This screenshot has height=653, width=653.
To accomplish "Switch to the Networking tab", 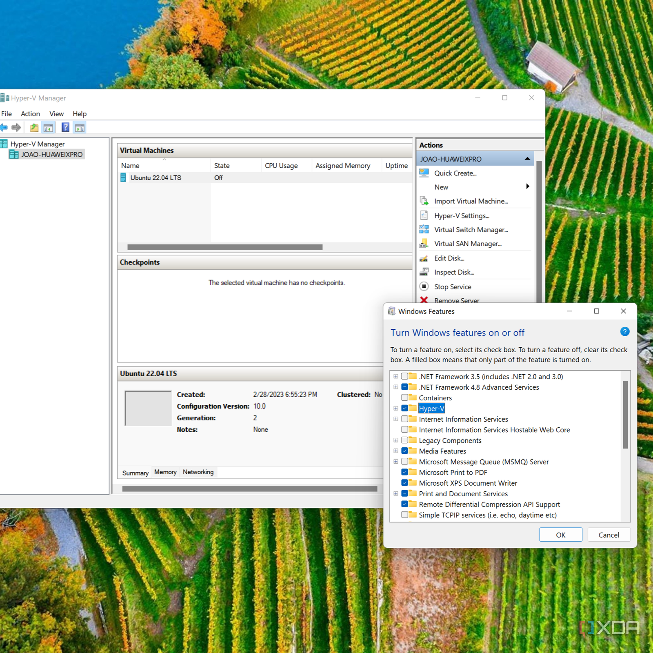I will [x=198, y=472].
